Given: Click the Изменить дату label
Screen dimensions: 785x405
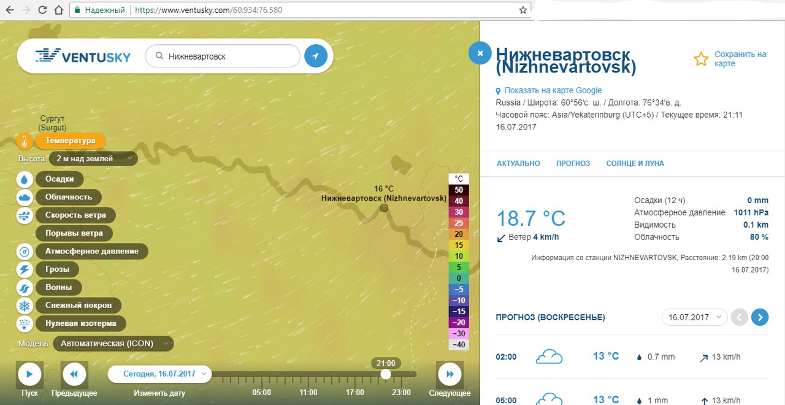Looking at the screenshot, I should point(159,393).
